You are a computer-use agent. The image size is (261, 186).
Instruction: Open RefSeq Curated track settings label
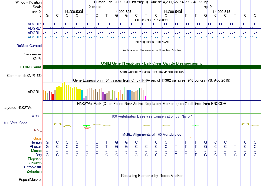point(29,46)
